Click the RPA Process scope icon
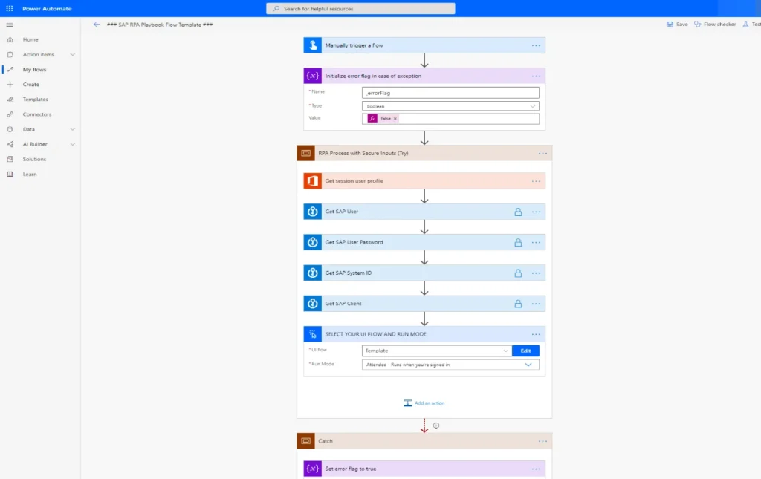761x479 pixels. 305,153
